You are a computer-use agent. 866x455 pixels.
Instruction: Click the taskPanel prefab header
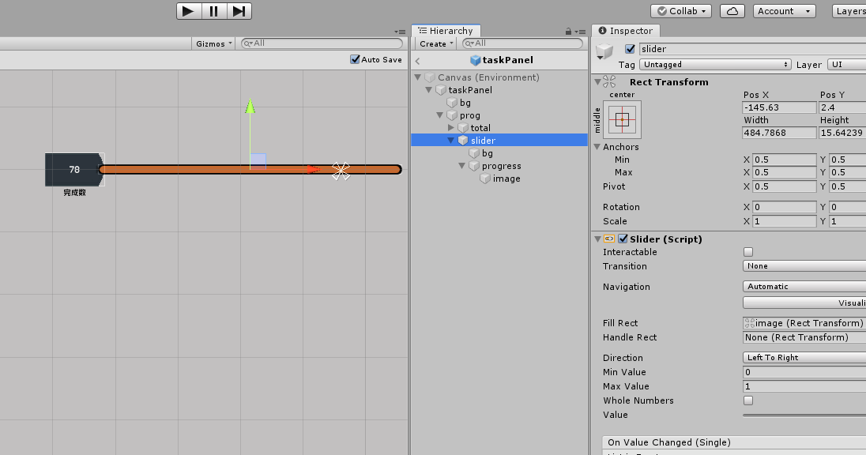tap(502, 59)
